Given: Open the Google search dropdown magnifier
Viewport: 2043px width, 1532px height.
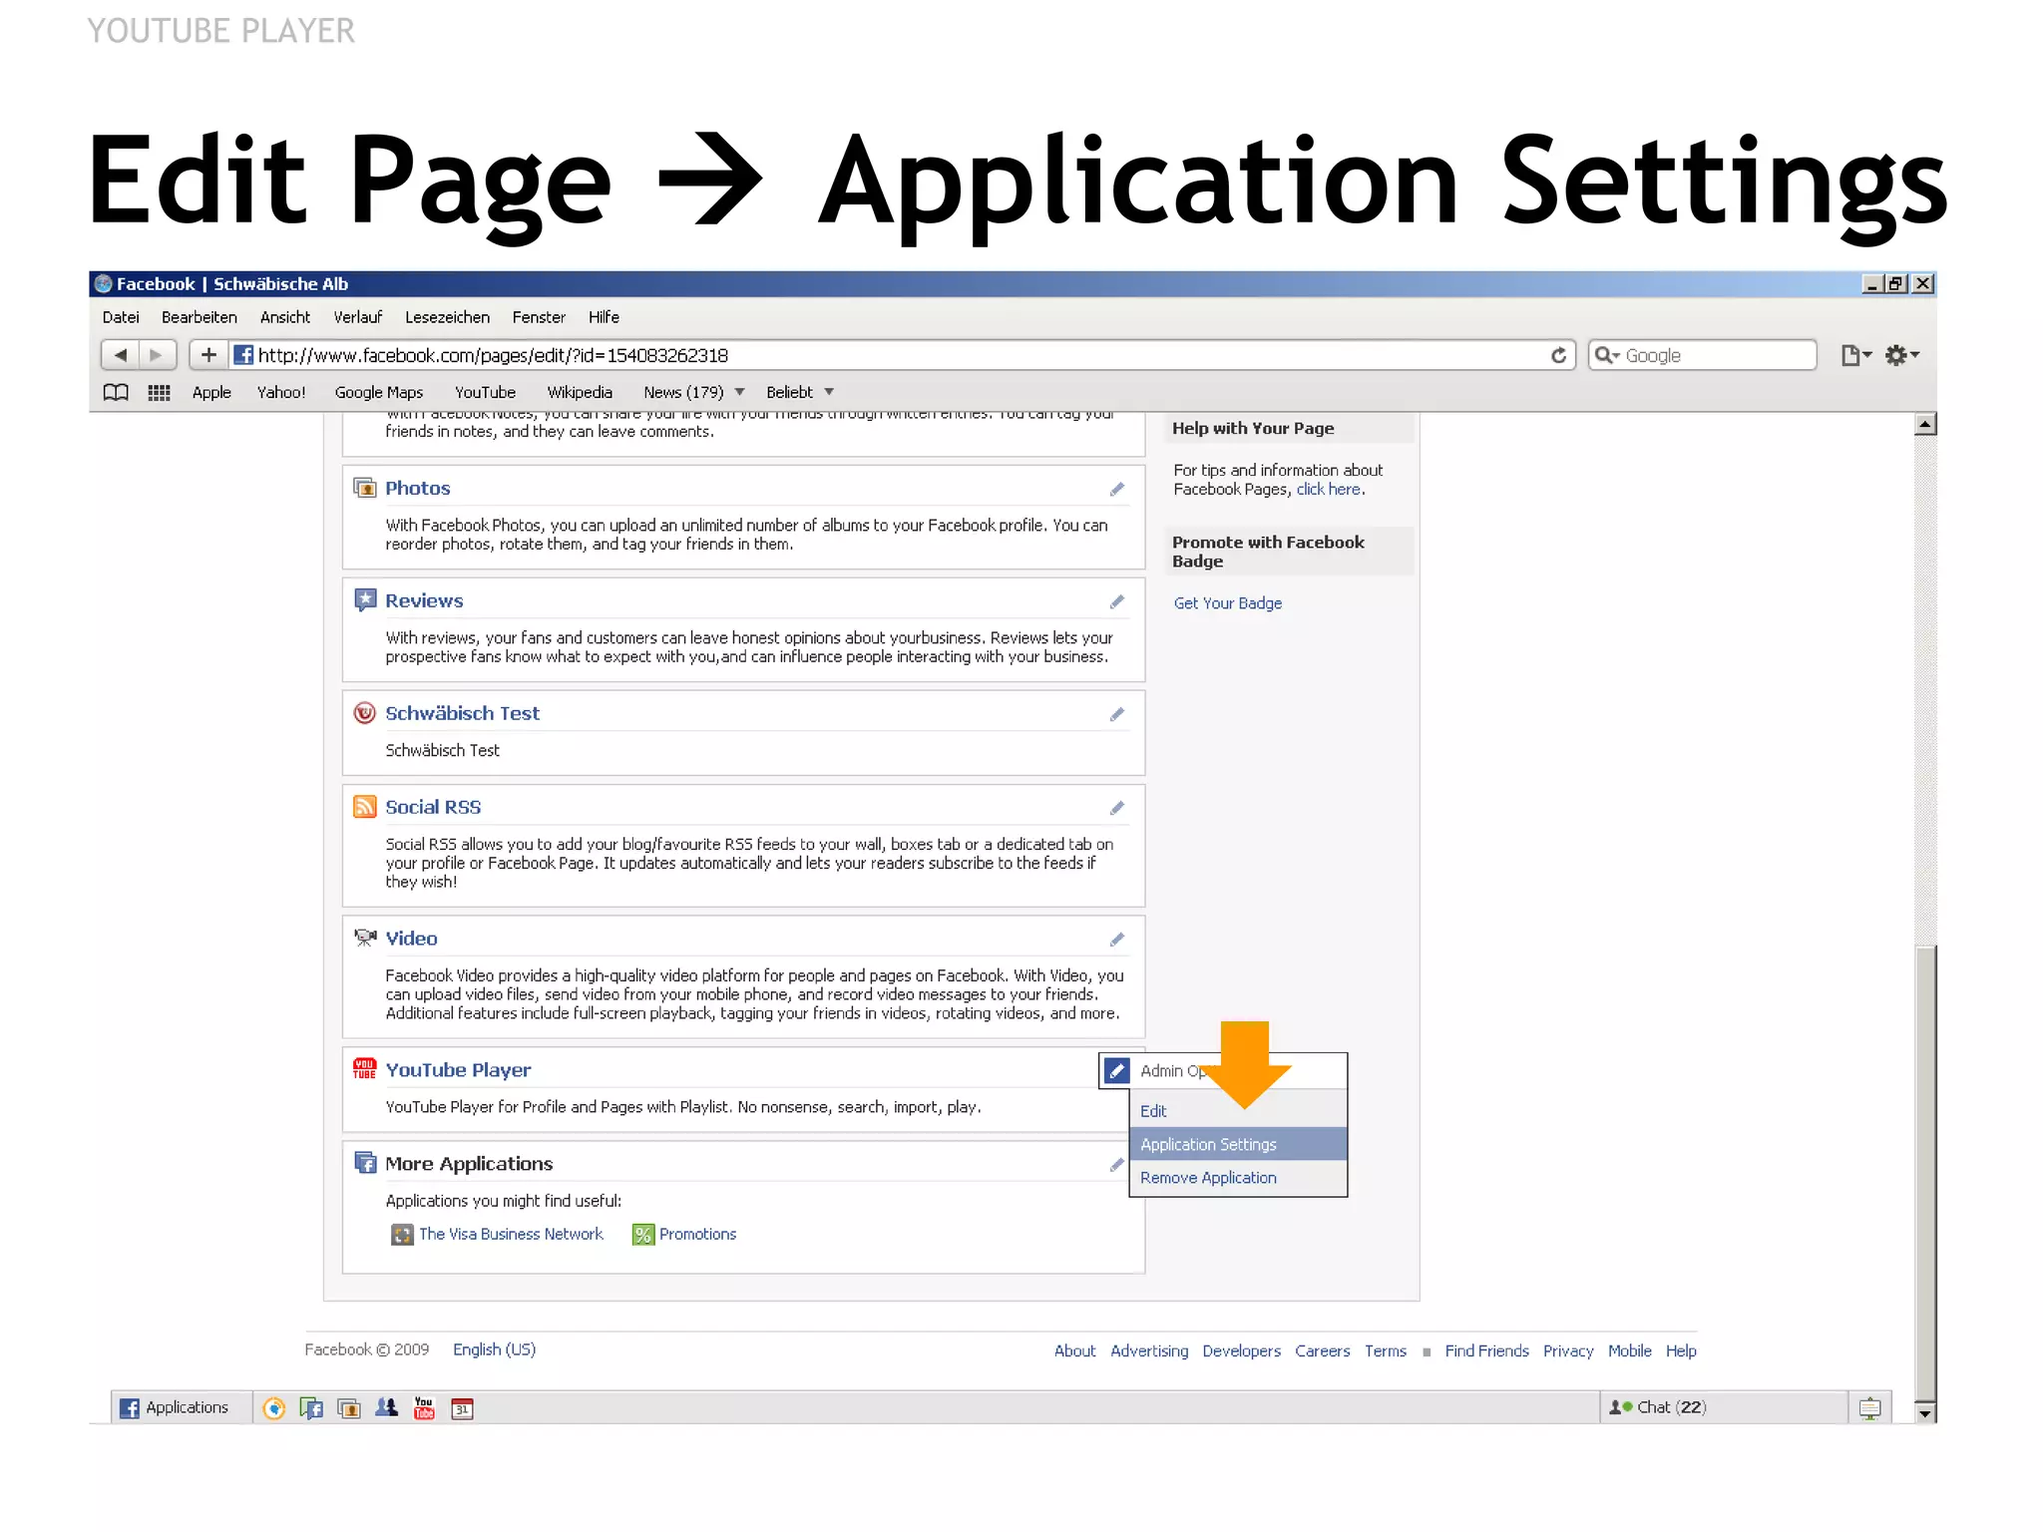Looking at the screenshot, I should pyautogui.click(x=1607, y=355).
